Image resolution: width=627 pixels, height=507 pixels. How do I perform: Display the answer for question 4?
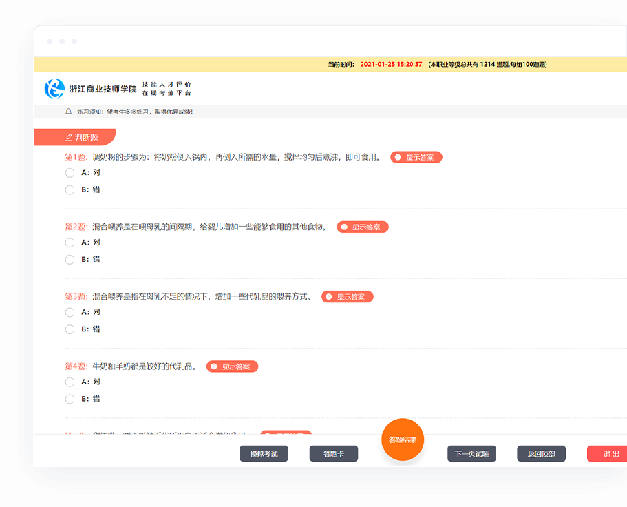232,366
